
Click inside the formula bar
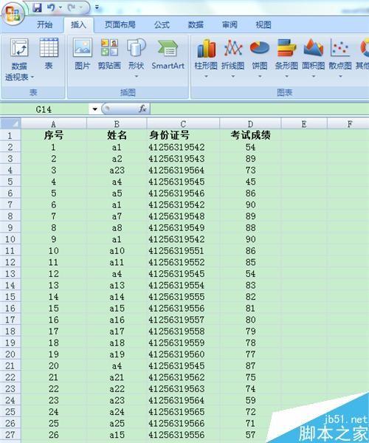(259, 109)
